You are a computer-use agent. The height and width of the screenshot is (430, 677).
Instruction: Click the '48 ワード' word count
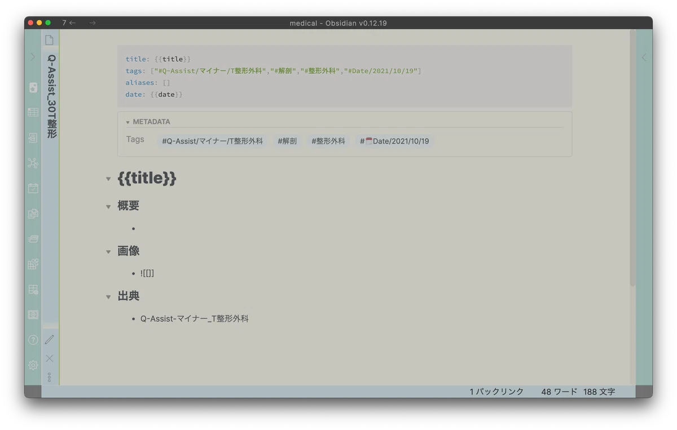click(559, 392)
